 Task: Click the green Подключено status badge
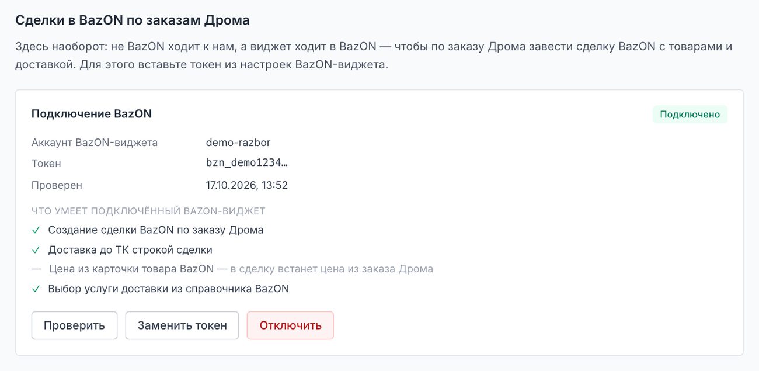(690, 115)
